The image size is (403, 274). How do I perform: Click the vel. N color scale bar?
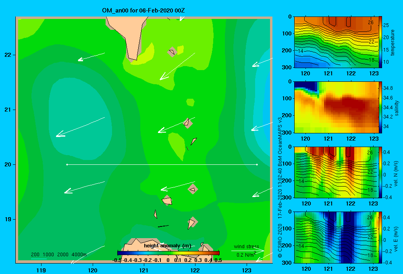380,172
